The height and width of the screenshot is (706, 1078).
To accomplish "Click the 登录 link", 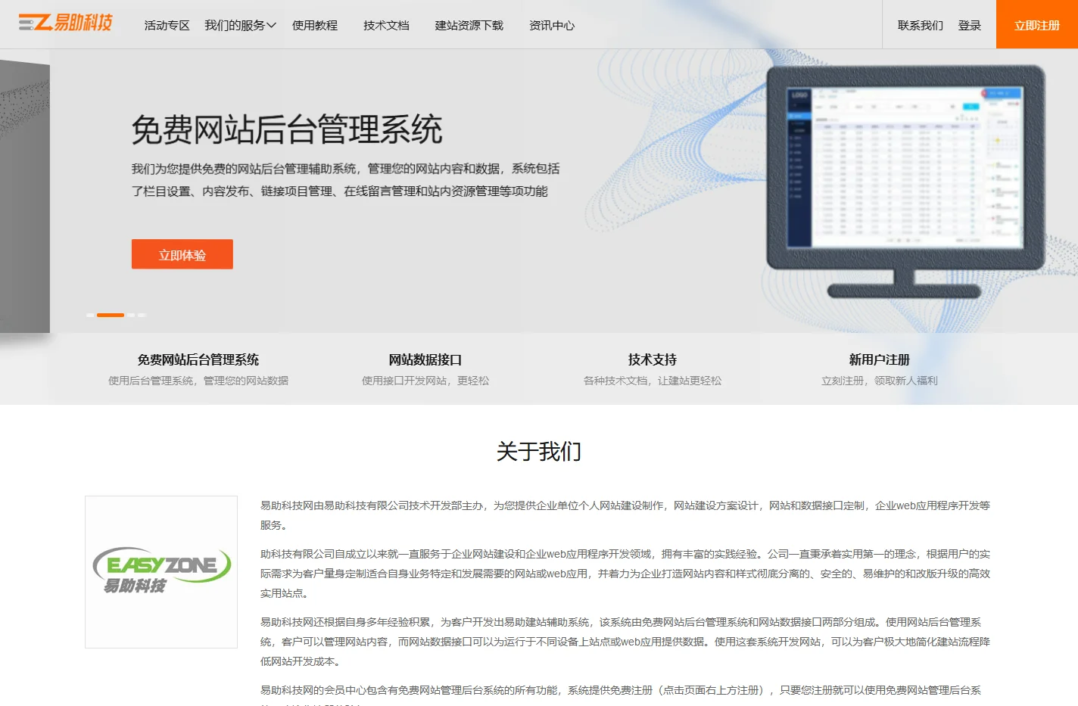I will 970,26.
